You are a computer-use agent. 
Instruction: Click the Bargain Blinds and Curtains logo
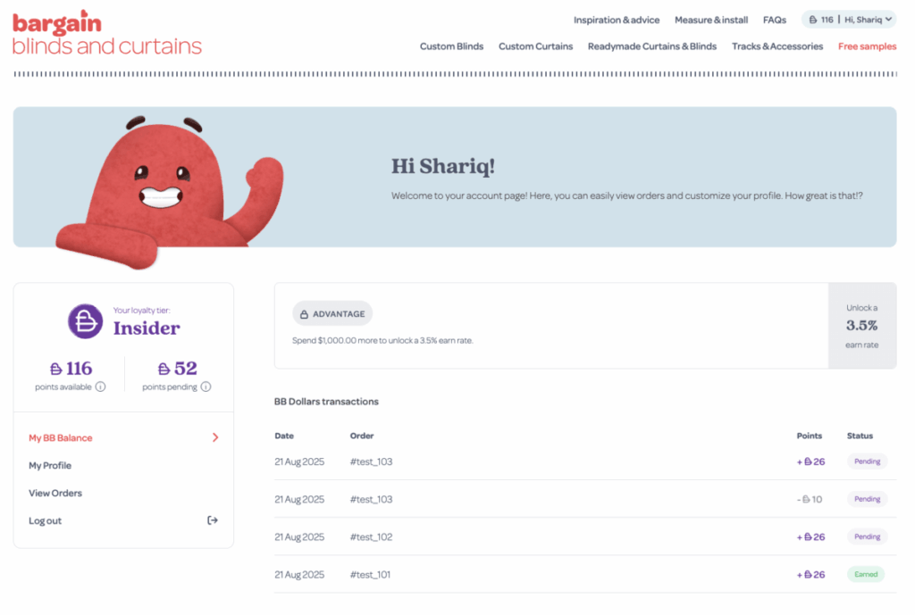(x=106, y=35)
